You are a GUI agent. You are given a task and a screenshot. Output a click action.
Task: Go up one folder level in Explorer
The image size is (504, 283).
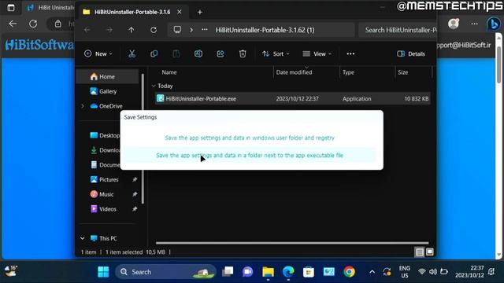point(132,30)
